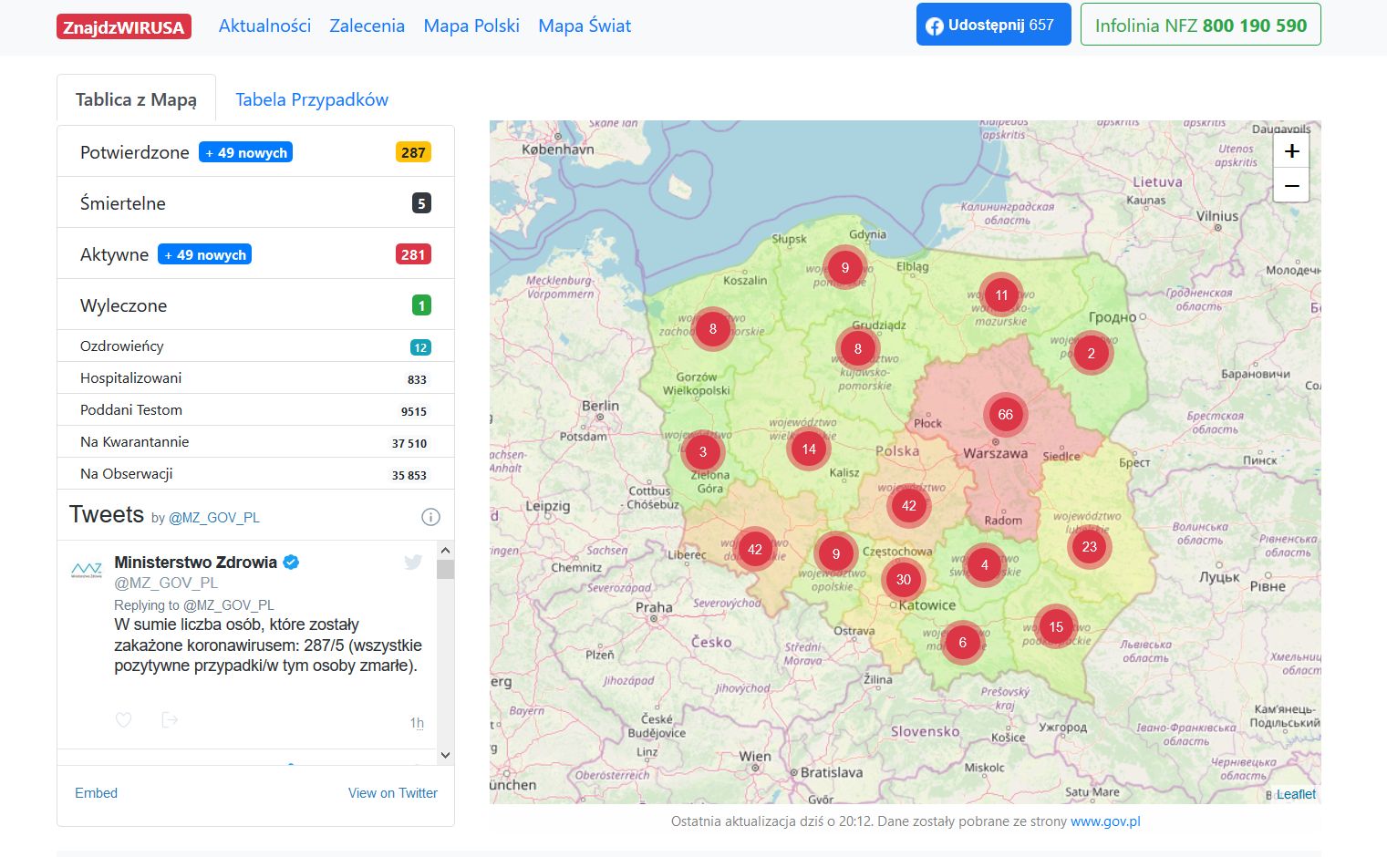Screen dimensions: 1387x857
Task: Click the map marker 6 in małopolskie
Action: coord(962,642)
